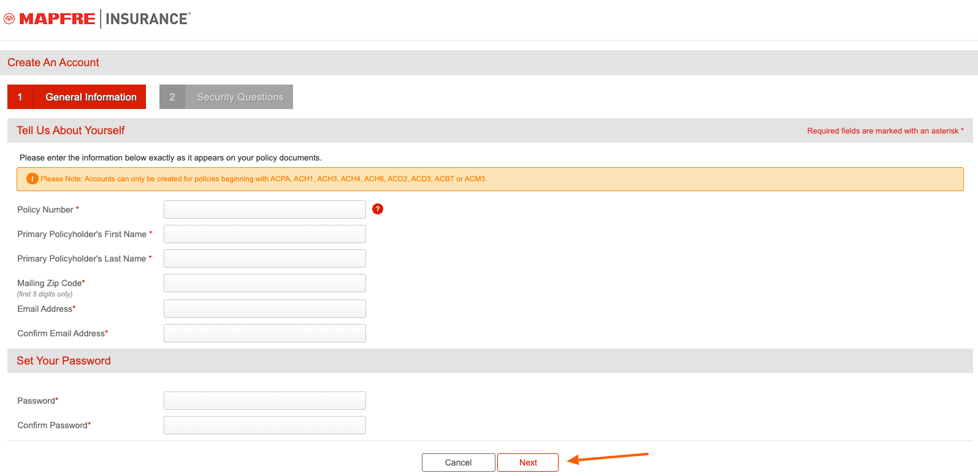Screen dimensions: 978x476
Task: Focus the Policy Number input field
Action: point(265,210)
